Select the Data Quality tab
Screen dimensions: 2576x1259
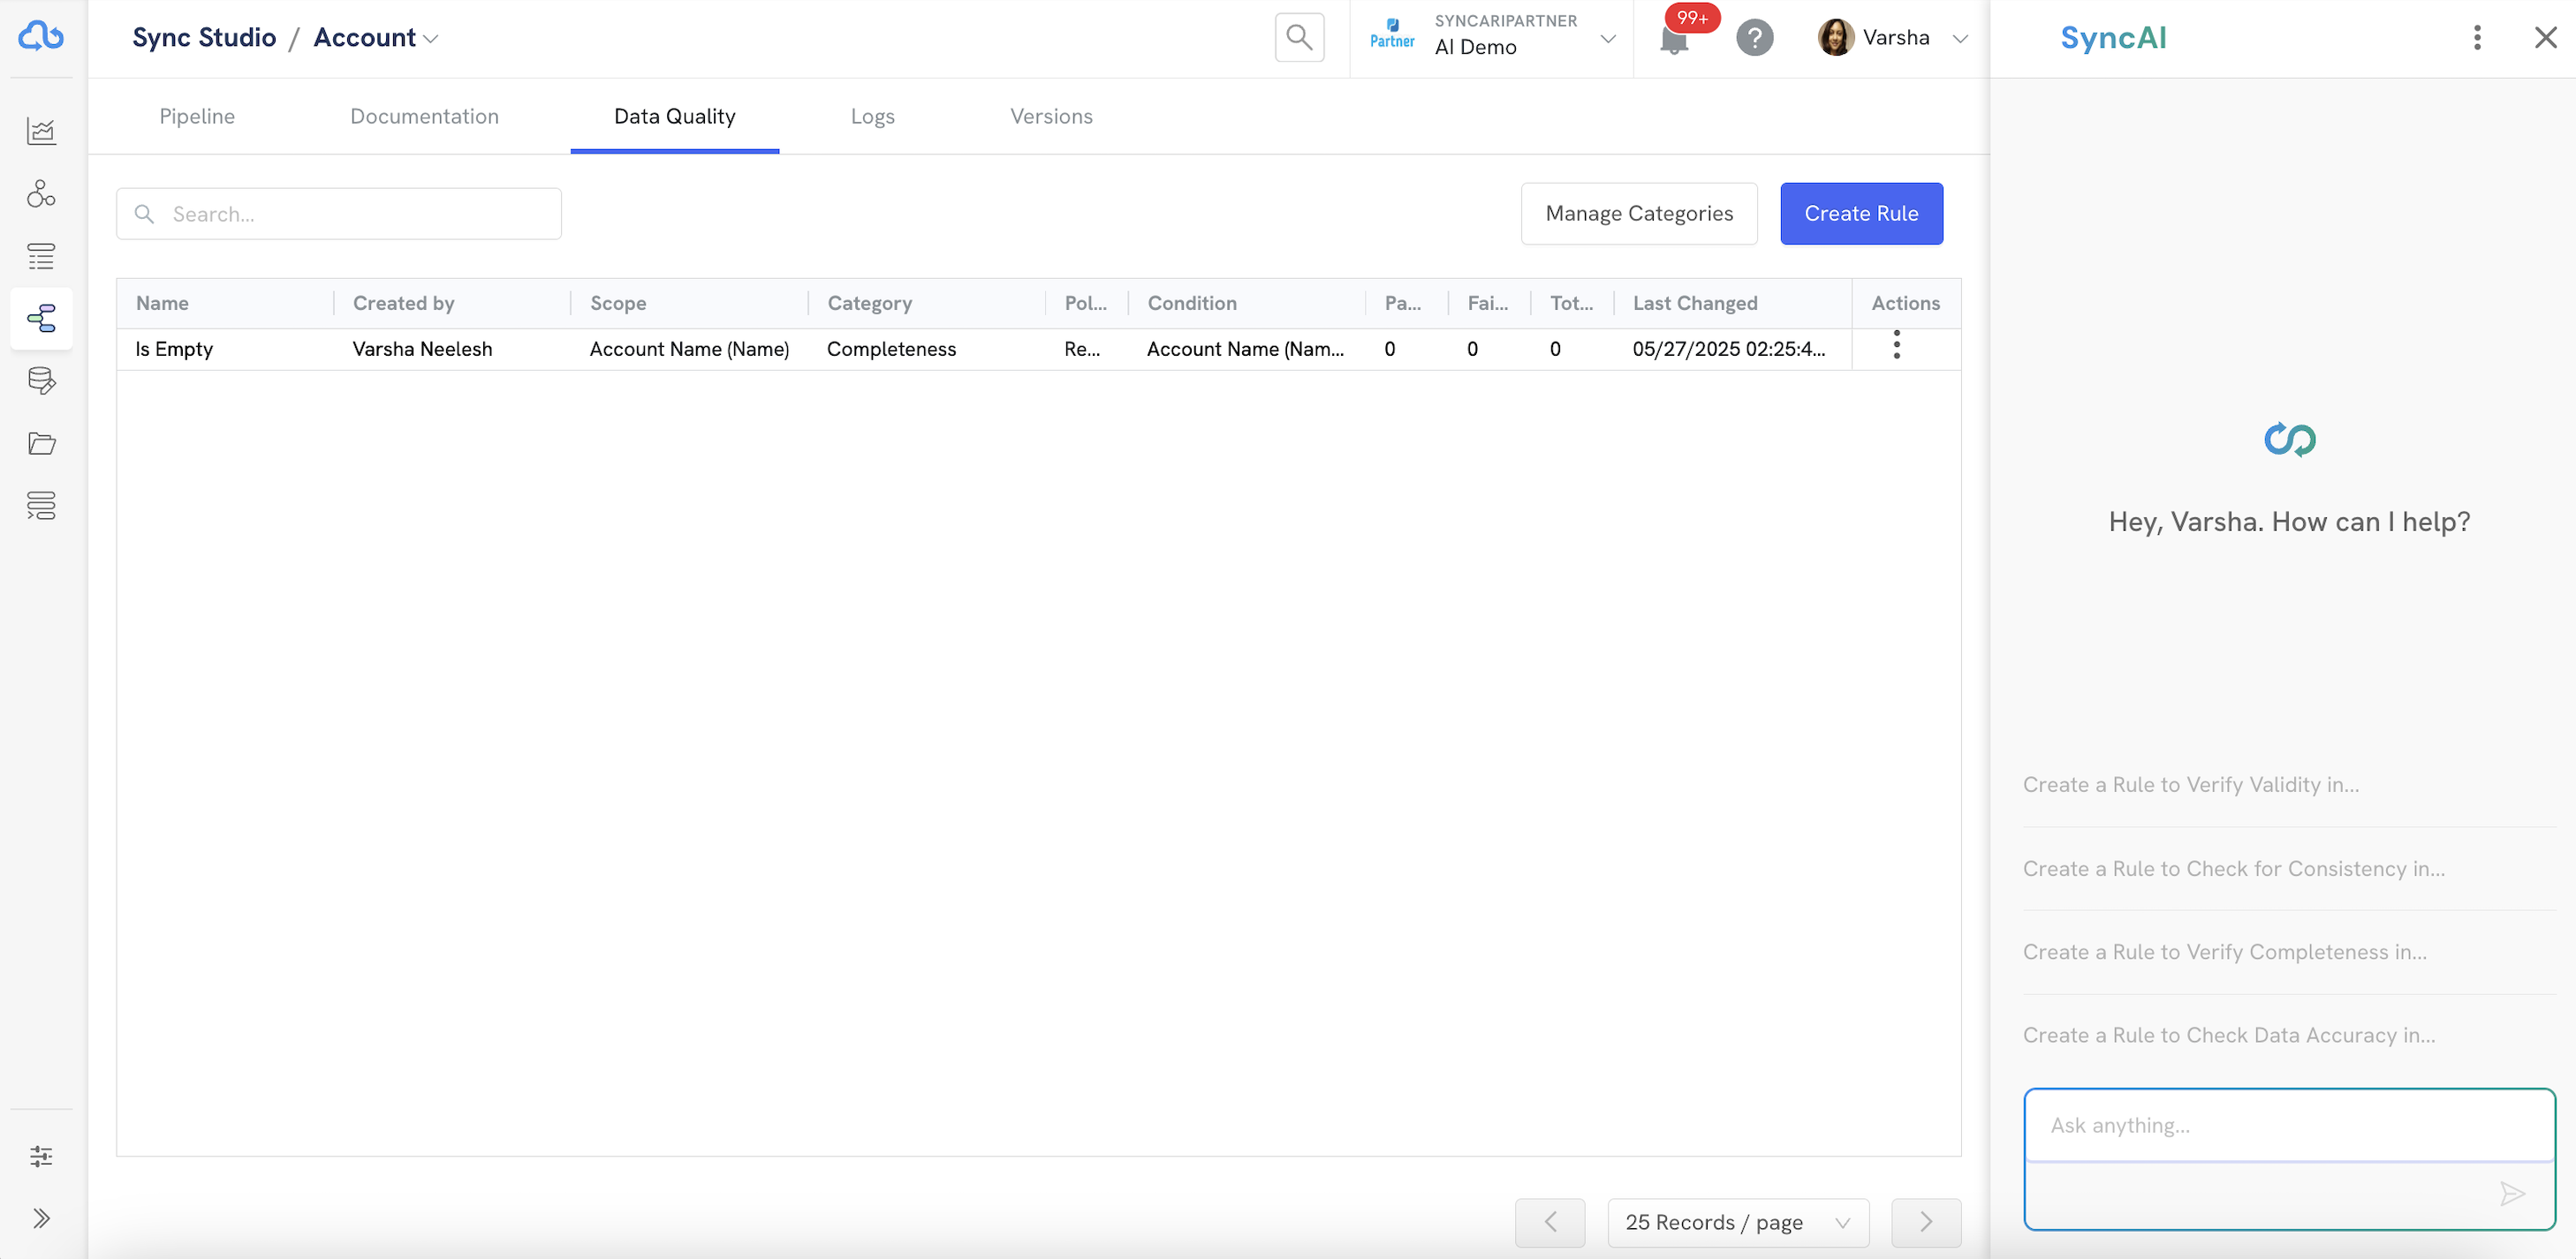[674, 116]
